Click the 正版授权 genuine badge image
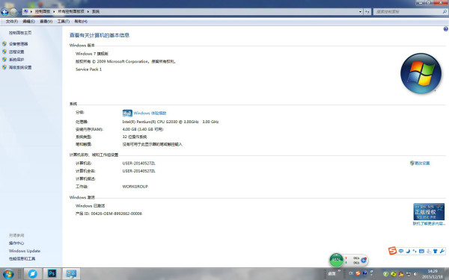Viewport: 449px width, 280px height. click(x=429, y=212)
